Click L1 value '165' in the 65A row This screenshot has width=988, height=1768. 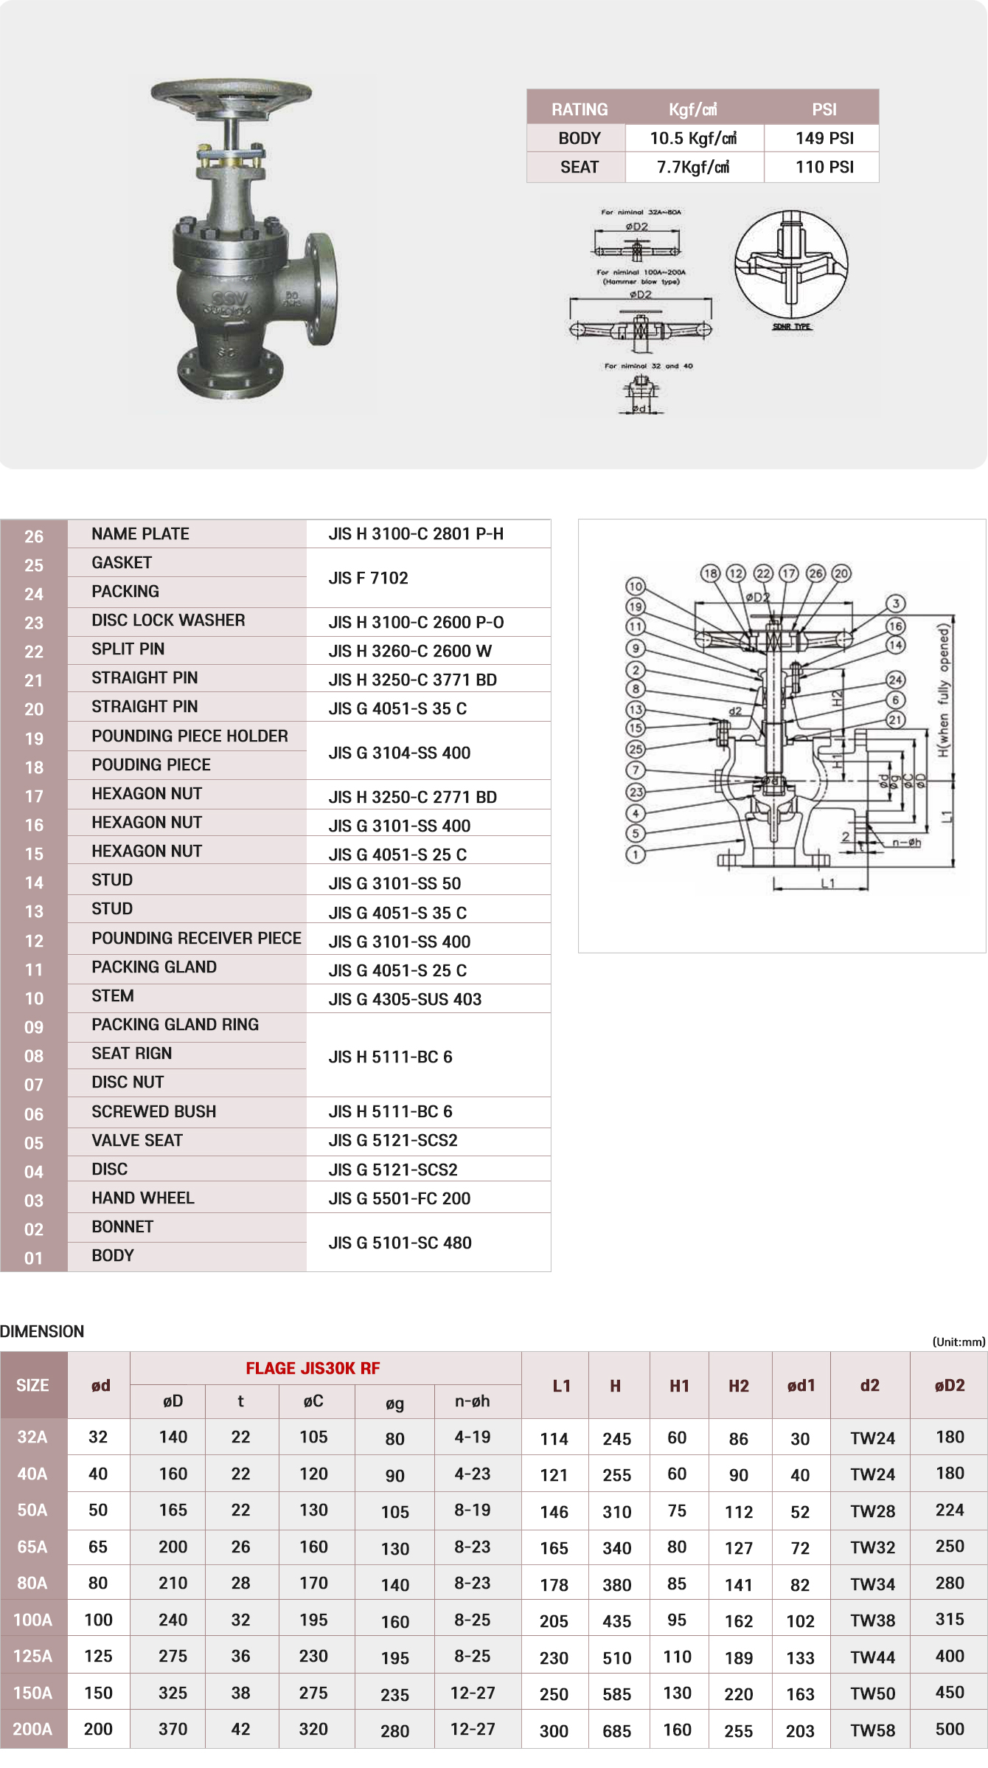pos(554,1549)
